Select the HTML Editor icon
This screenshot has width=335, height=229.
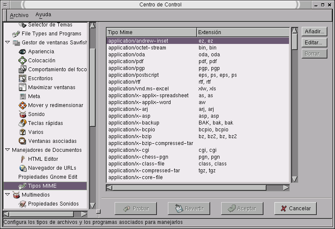tap(23, 159)
